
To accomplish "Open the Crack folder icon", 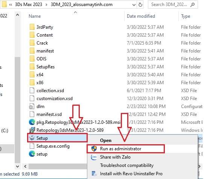I will (32, 43).
